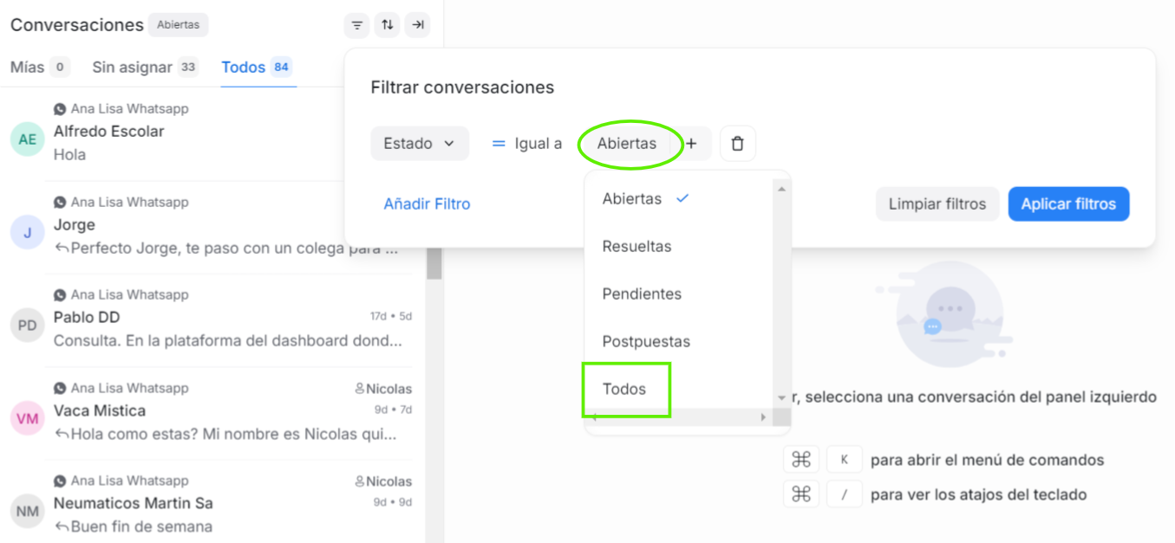The width and height of the screenshot is (1175, 543).
Task: Choose Todos in the status list
Action: click(624, 389)
